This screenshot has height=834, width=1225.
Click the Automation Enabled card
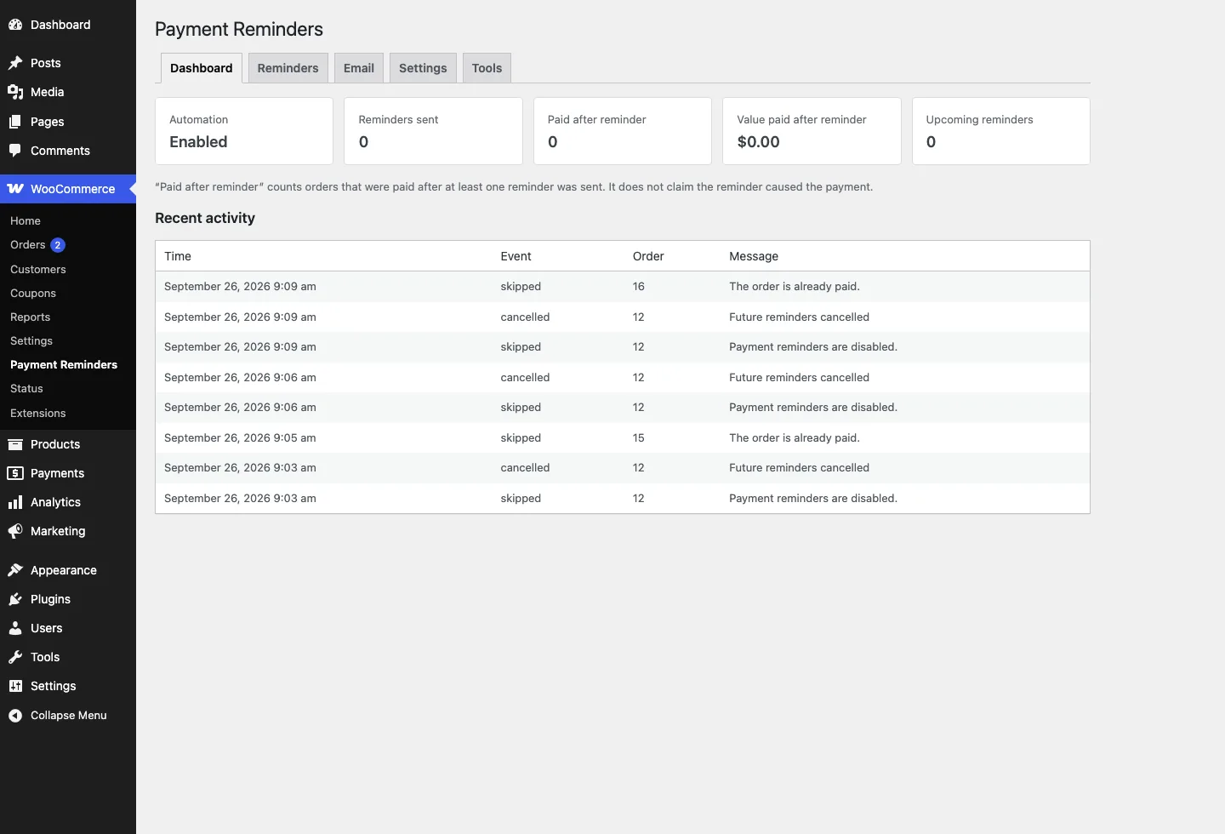pos(244,131)
